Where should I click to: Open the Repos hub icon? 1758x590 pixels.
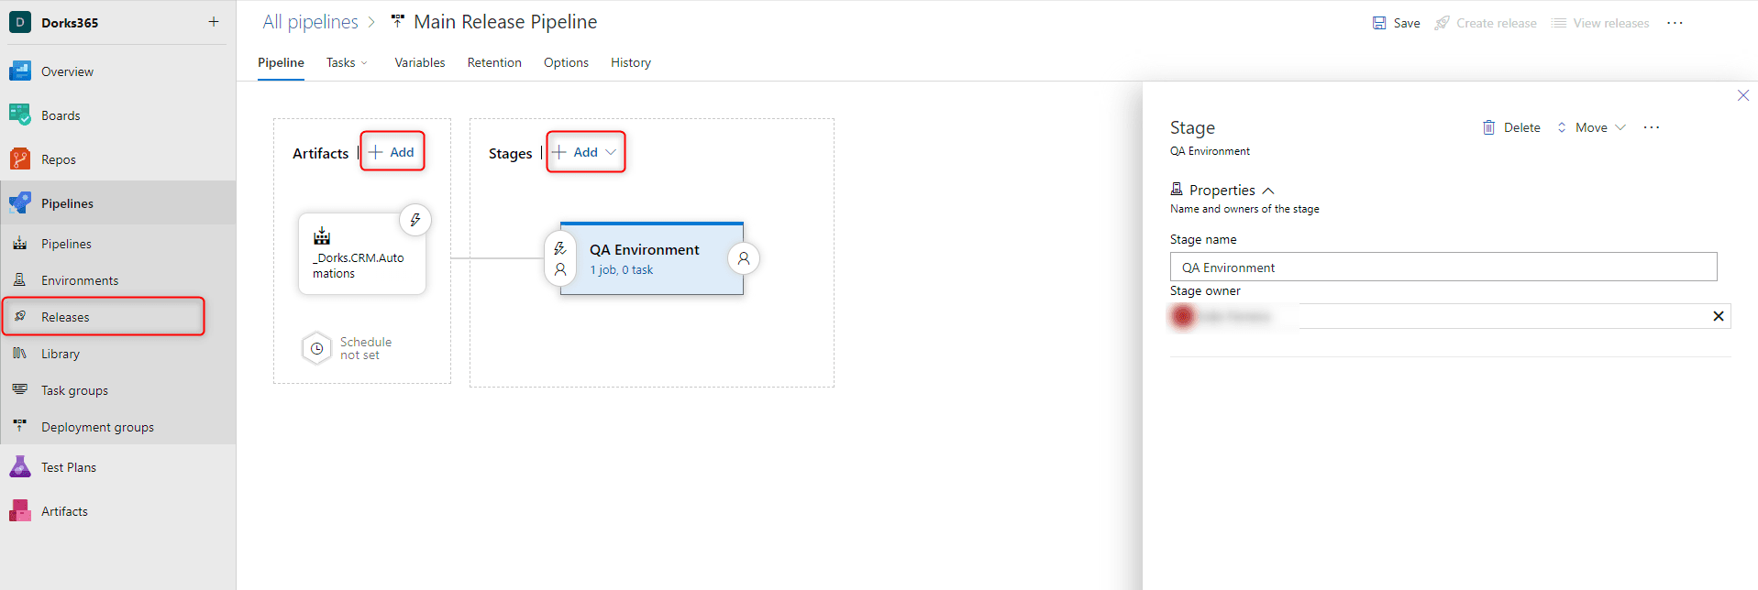click(20, 158)
